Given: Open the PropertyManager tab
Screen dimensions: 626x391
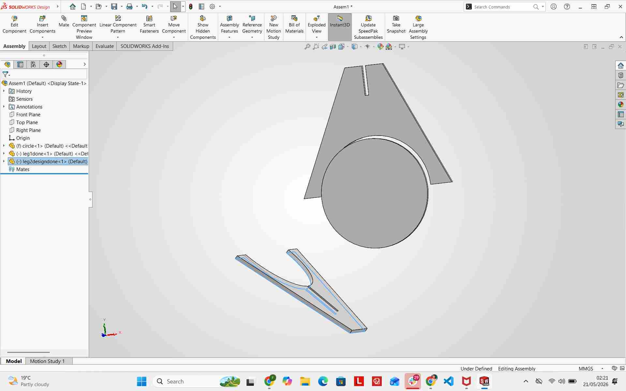Looking at the screenshot, I should click(x=20, y=65).
